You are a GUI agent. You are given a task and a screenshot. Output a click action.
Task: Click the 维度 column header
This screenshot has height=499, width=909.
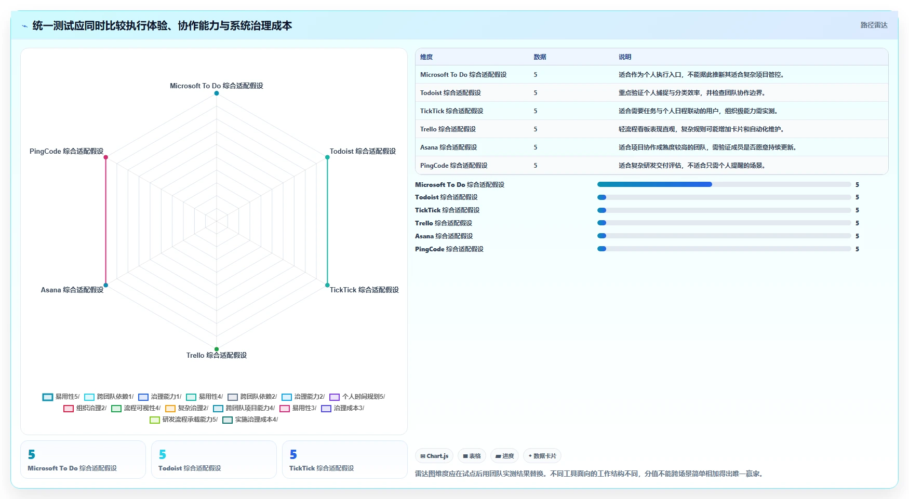[x=426, y=57]
